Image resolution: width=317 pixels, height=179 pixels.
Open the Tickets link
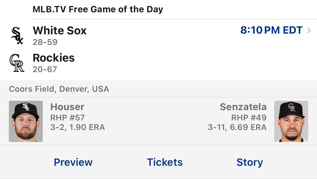[x=165, y=162]
